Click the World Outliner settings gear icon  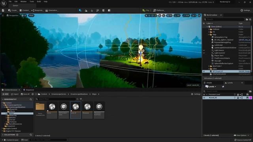[x=250, y=19]
